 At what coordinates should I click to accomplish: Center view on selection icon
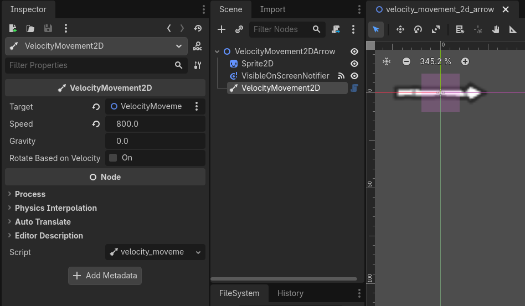coord(387,61)
